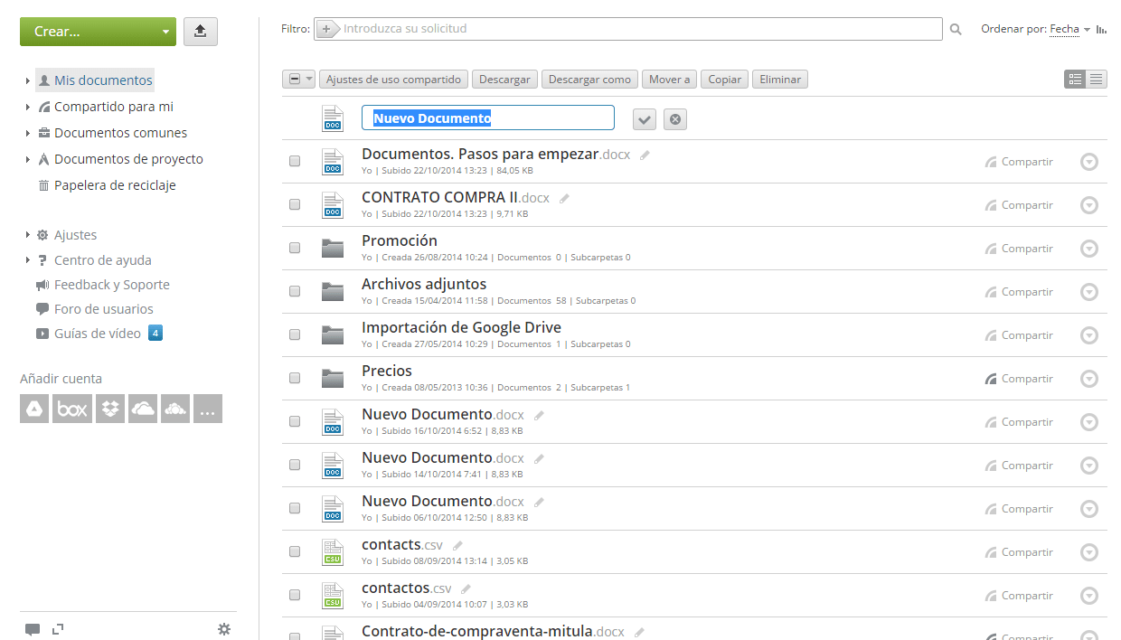
Task: Click the Mover a button
Action: click(x=669, y=80)
